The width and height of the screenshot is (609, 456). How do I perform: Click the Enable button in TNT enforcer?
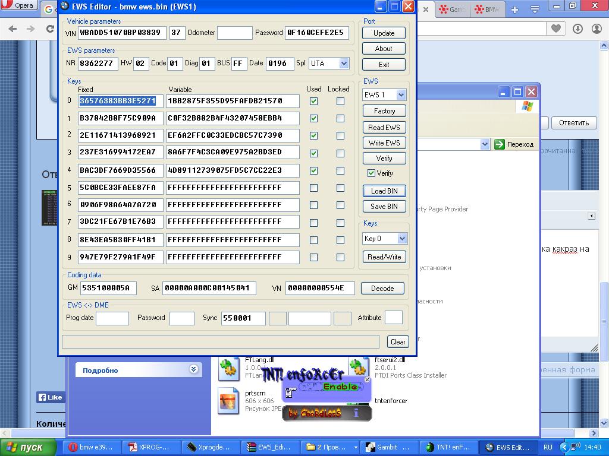[341, 387]
